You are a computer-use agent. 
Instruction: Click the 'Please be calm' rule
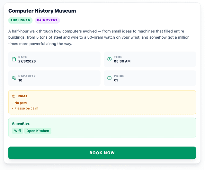(26, 108)
